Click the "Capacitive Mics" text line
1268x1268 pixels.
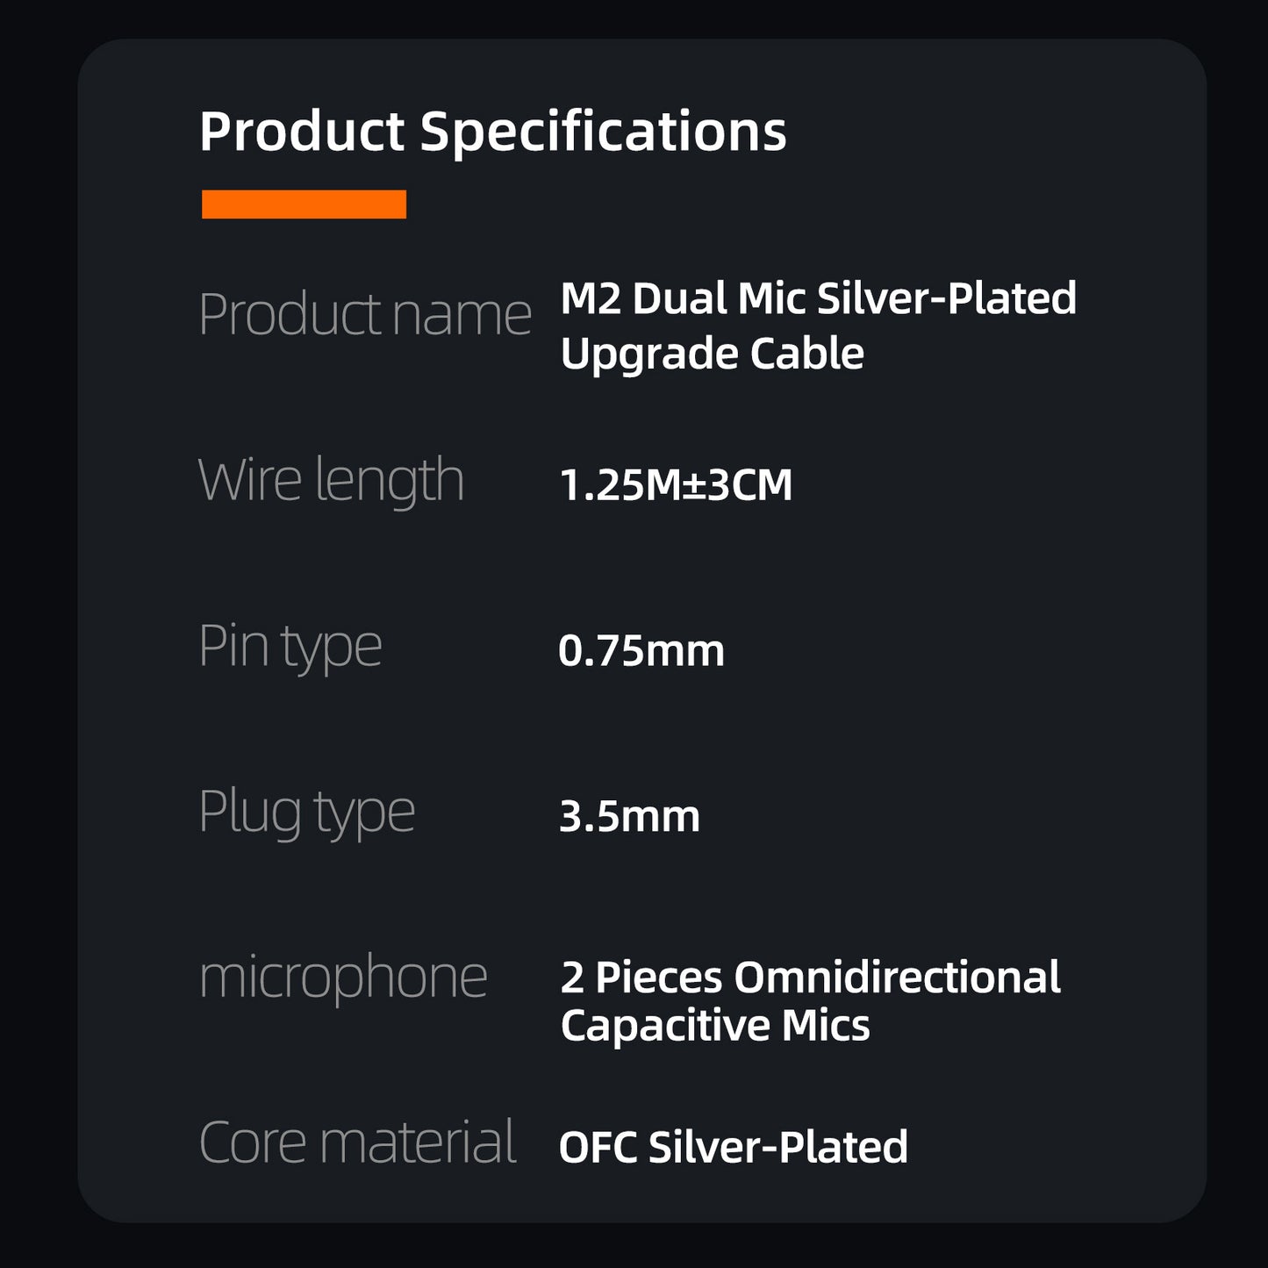point(715,1026)
